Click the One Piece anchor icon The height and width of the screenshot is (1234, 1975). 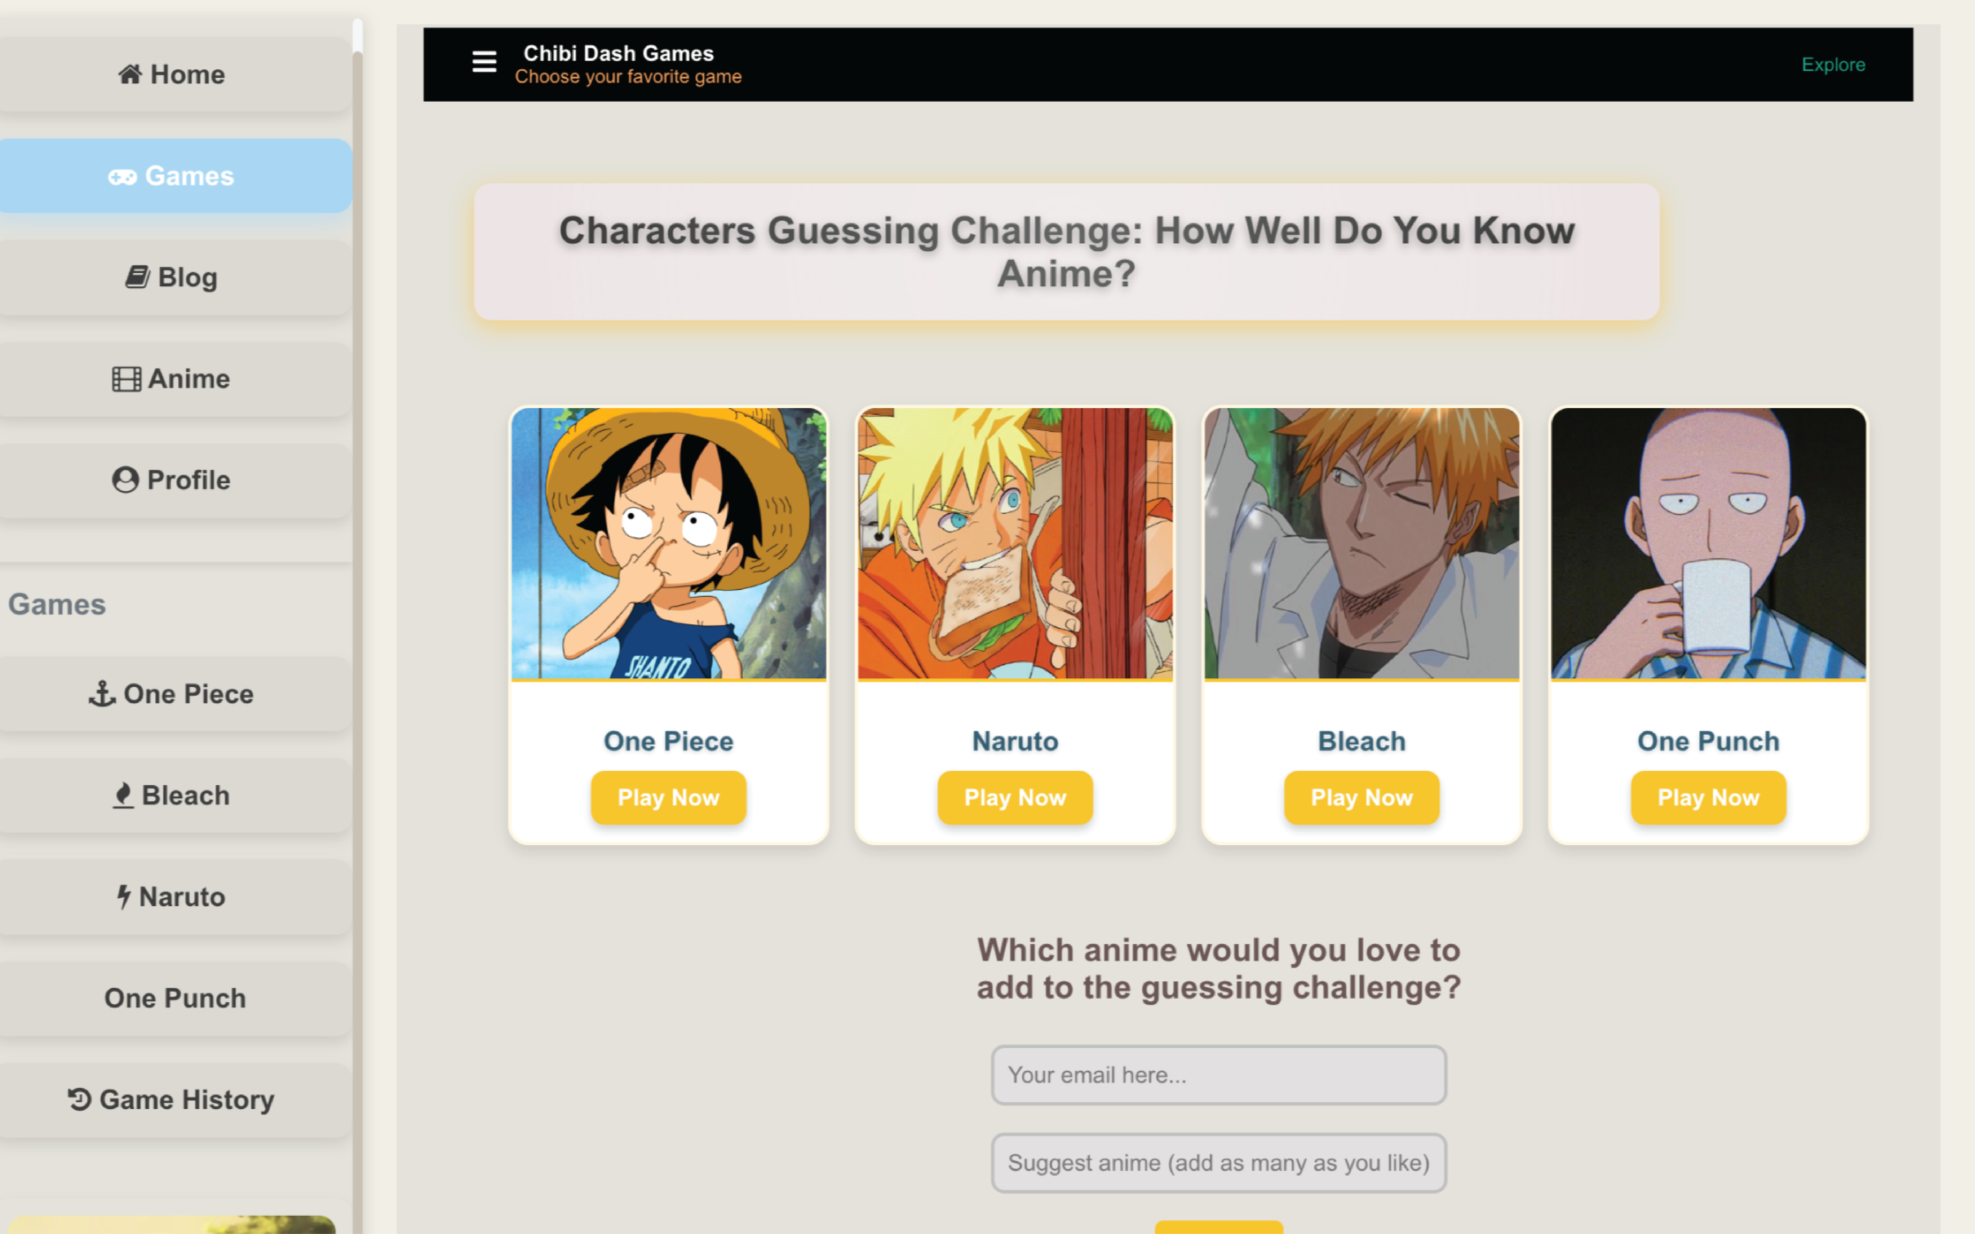tap(102, 694)
